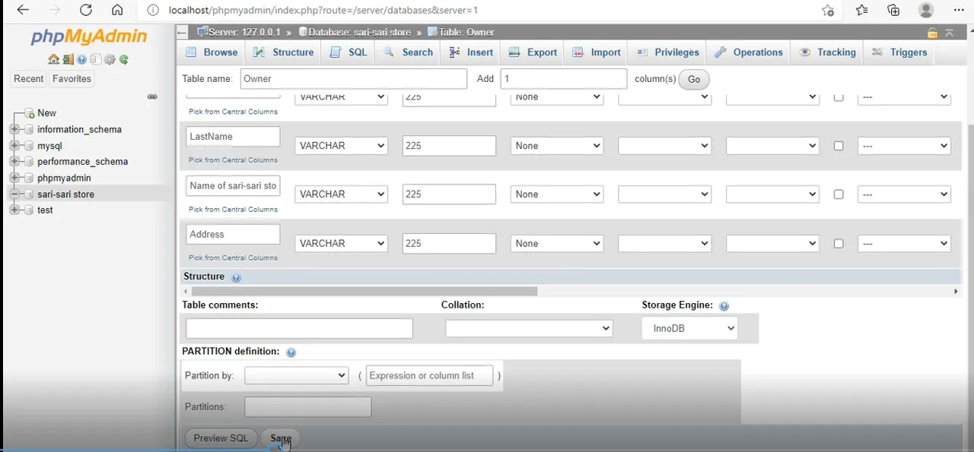974x452 pixels.
Task: Open the Insert tab
Action: [x=471, y=52]
